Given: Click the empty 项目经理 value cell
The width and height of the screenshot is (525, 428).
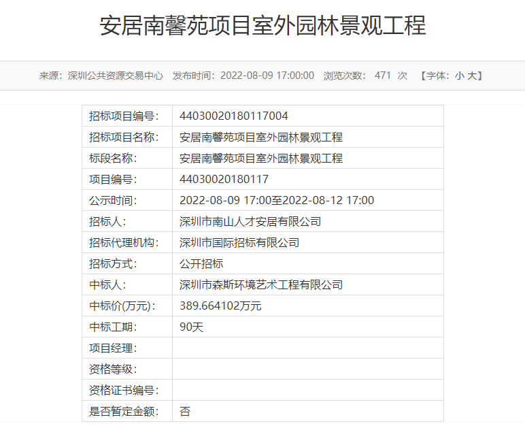Looking at the screenshot, I should tap(307, 348).
